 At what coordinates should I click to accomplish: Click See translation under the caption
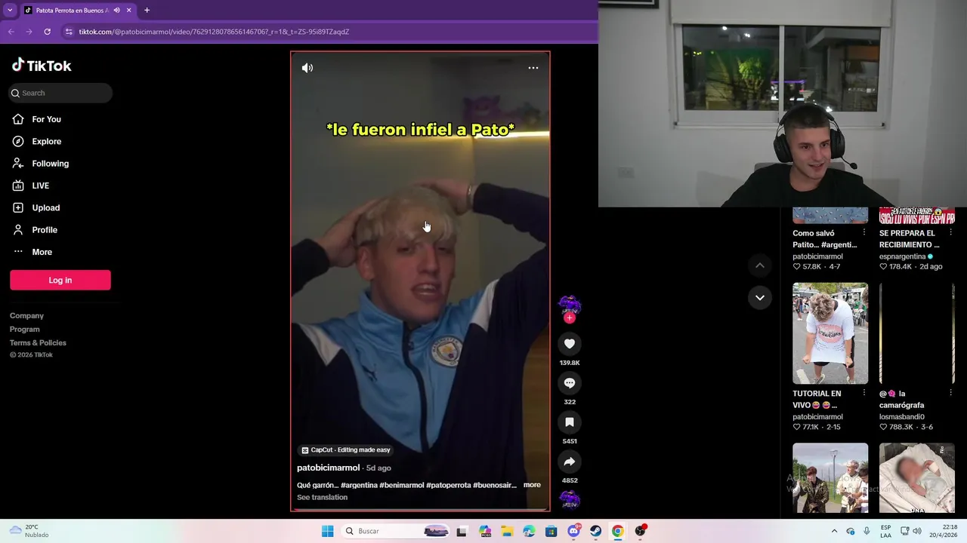323,498
